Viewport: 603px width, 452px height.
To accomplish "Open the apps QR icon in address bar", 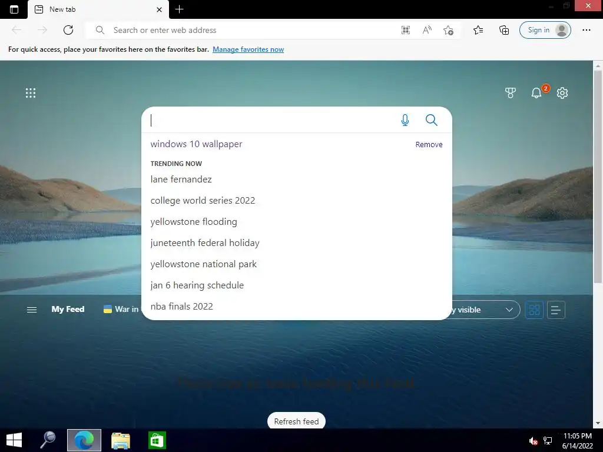I will [406, 30].
